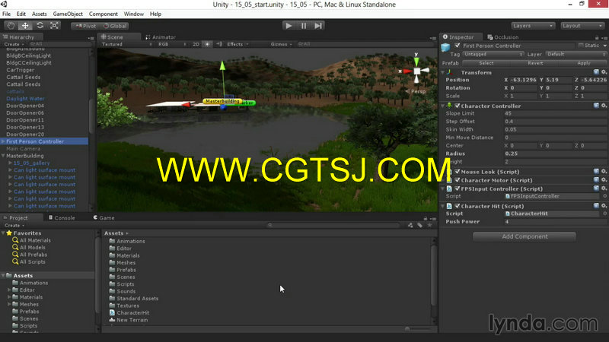Click the Push Power value field
The width and height of the screenshot is (609, 342).
point(555,222)
